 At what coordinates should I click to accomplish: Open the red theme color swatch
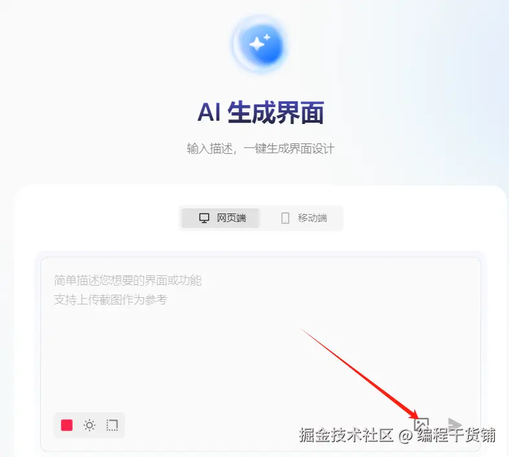point(67,425)
